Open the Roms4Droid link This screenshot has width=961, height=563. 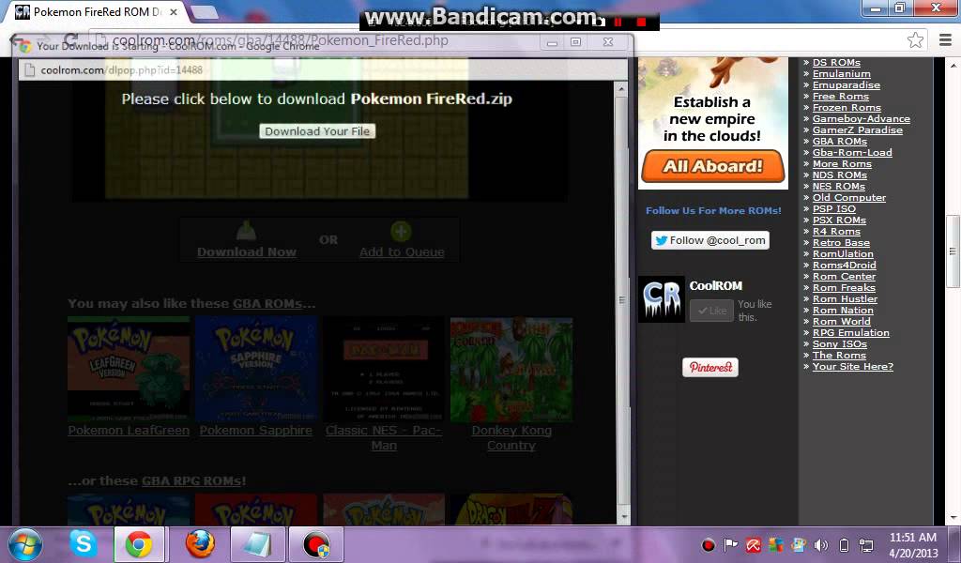[844, 265]
